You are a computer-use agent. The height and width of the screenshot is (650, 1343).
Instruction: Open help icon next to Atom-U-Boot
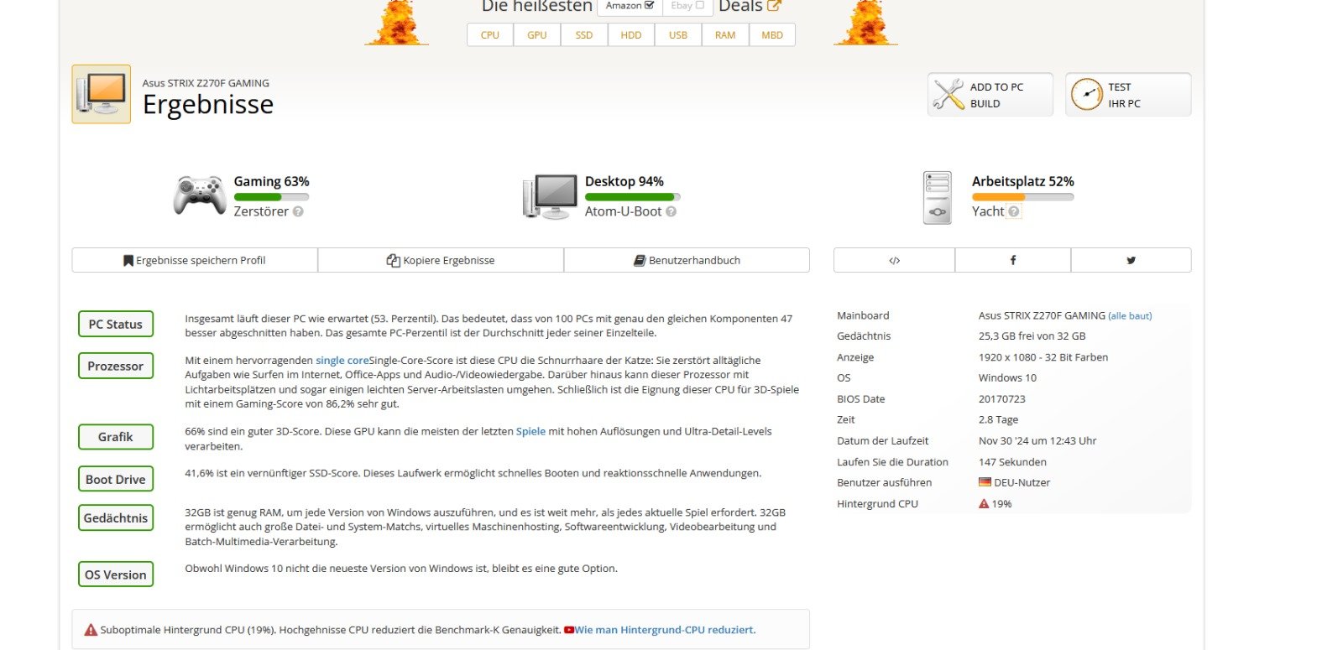coord(671,211)
